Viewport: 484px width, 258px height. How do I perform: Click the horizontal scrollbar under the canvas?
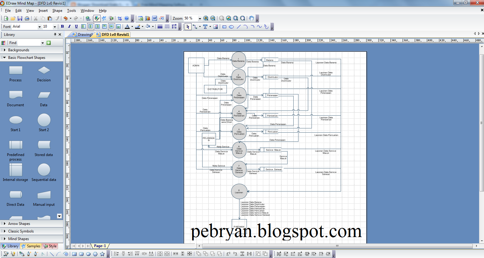coord(337,246)
